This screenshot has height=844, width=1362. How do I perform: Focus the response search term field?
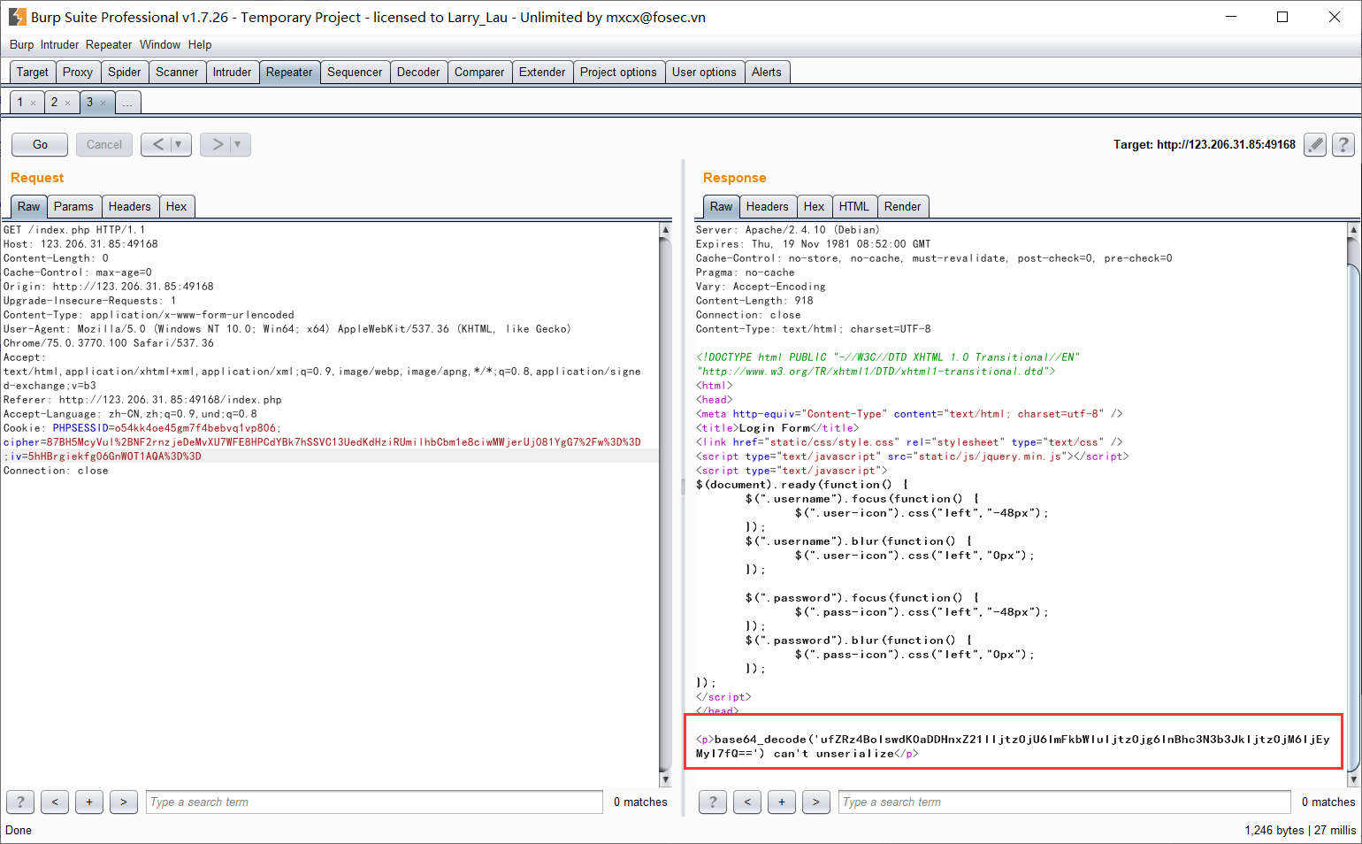[1065, 802]
